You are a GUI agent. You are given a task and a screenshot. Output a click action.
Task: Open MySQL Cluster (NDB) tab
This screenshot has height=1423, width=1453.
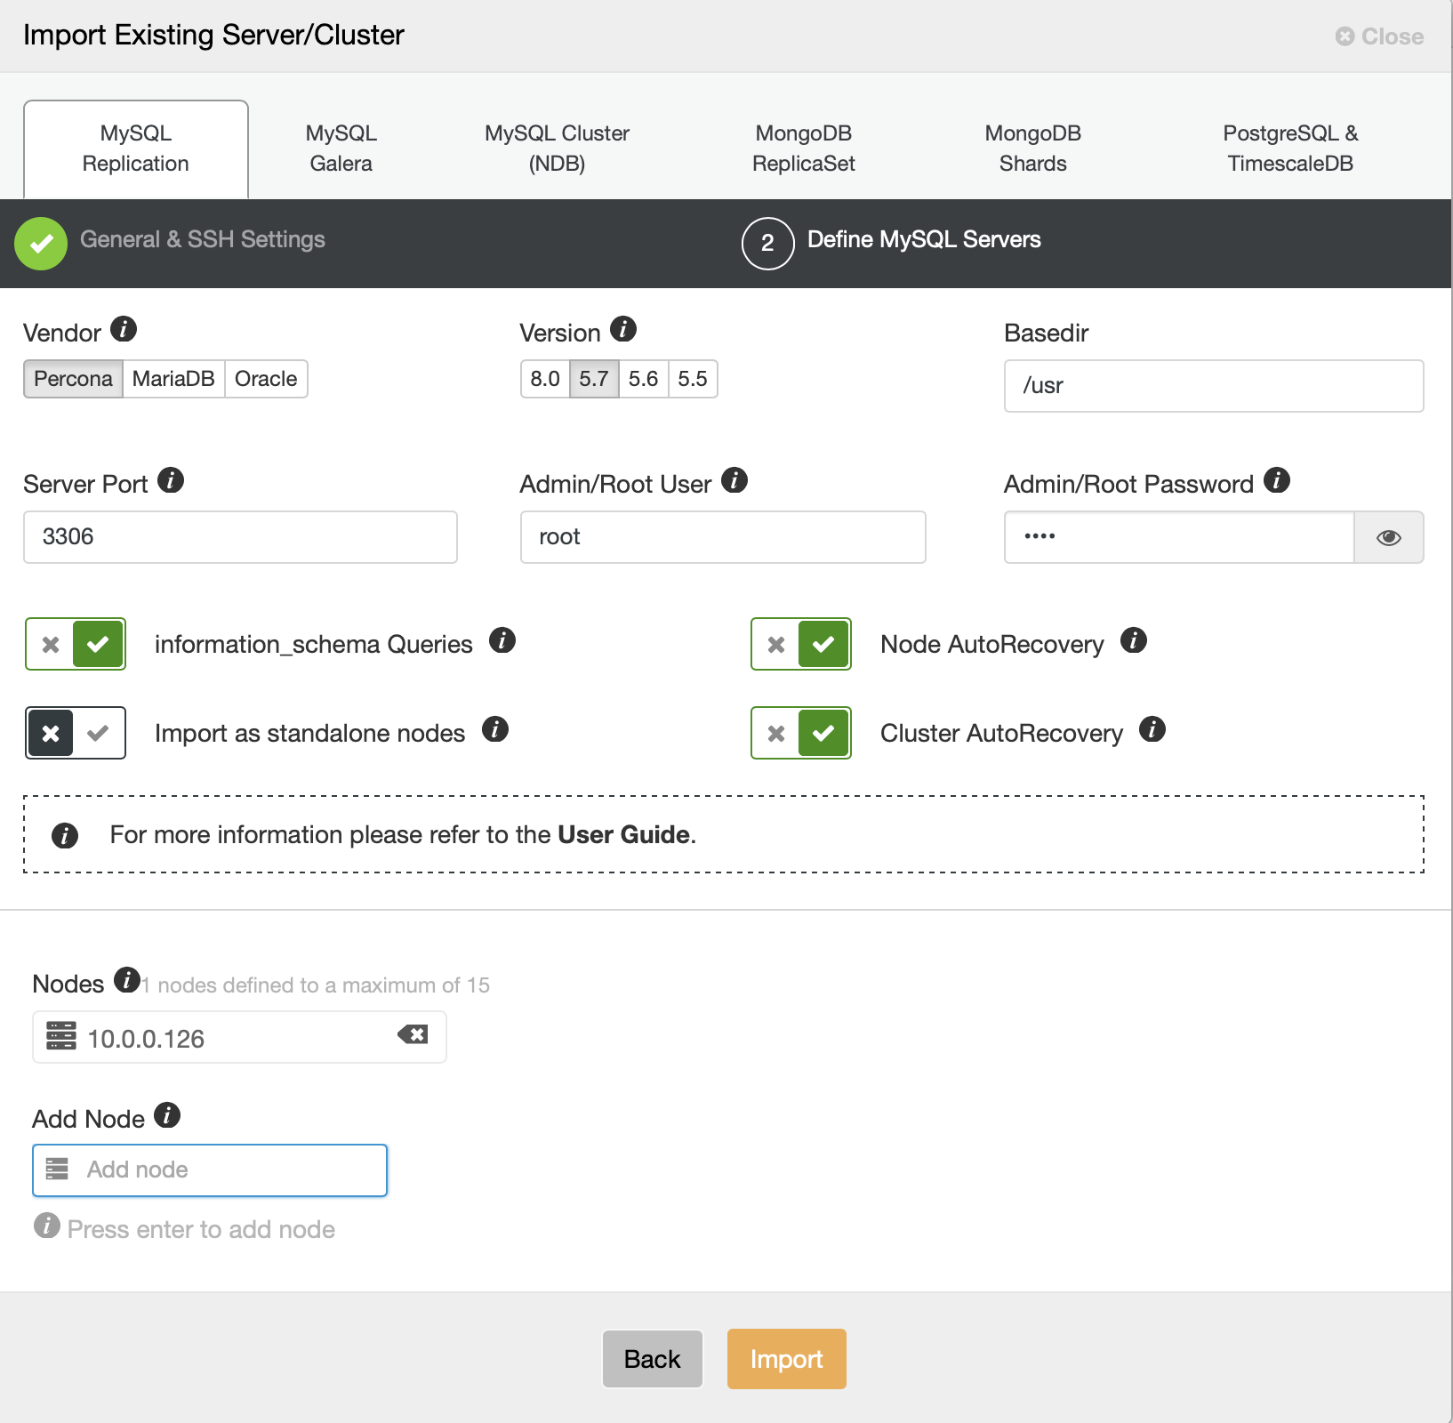coord(558,149)
